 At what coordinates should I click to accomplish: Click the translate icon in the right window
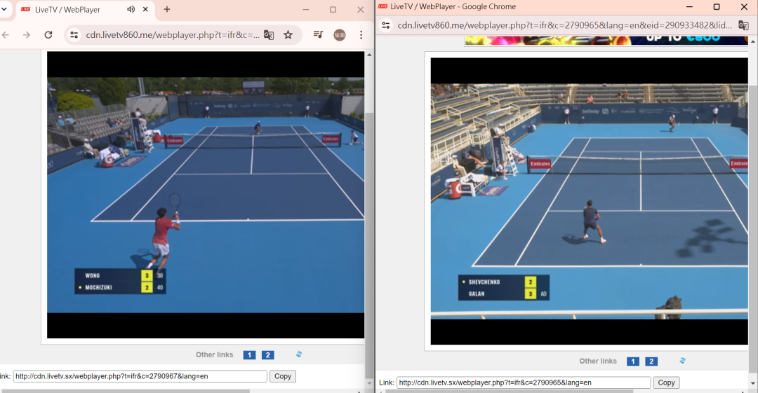(743, 25)
